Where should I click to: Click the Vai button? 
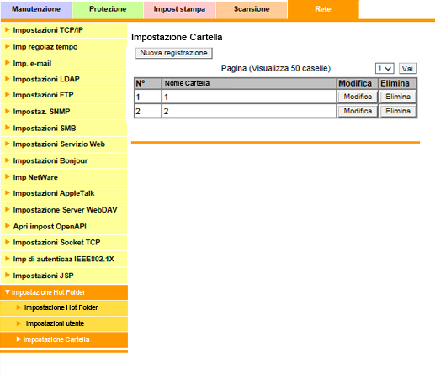[407, 68]
